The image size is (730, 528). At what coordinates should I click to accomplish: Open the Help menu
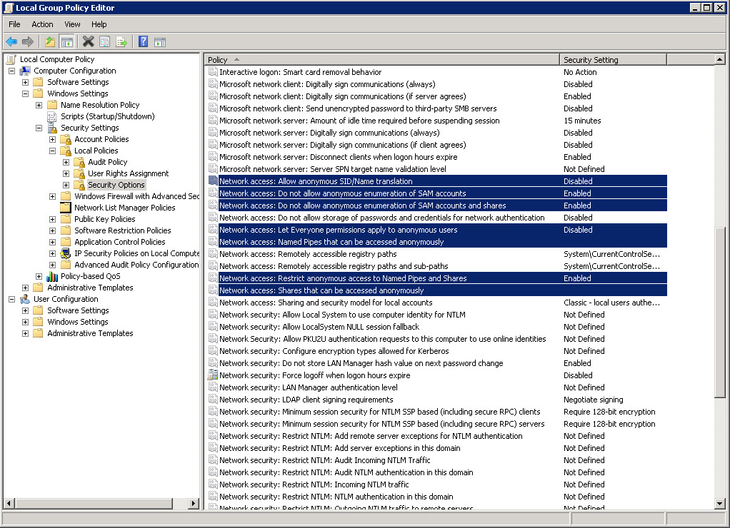click(99, 24)
